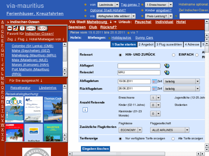This screenshot has height=156, width=209.
Task: Click the green bullet beside Hotelname input
Action: 176,16
